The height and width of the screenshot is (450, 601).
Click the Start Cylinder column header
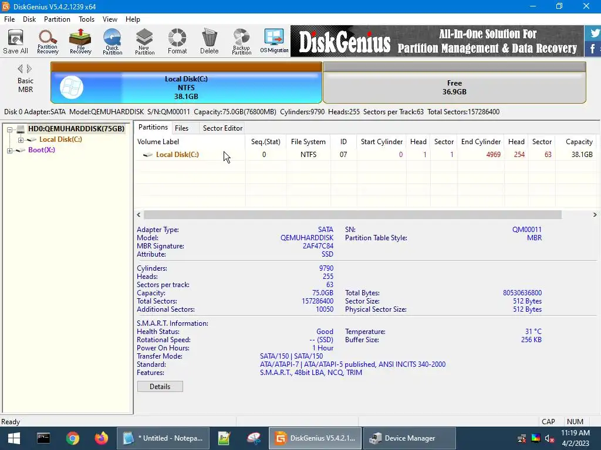(381, 142)
